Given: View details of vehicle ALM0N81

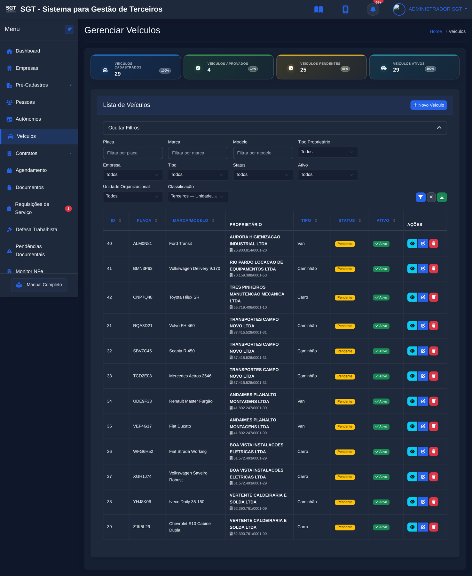Looking at the screenshot, I should [412, 244].
